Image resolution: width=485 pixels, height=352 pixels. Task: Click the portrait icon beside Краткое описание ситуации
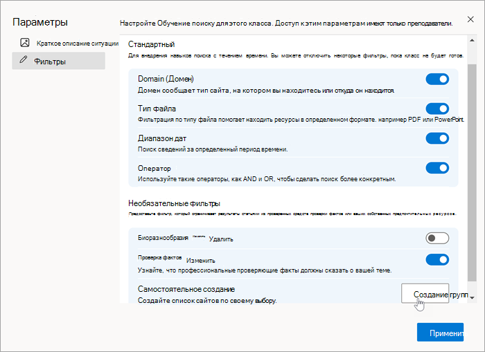tap(25, 43)
